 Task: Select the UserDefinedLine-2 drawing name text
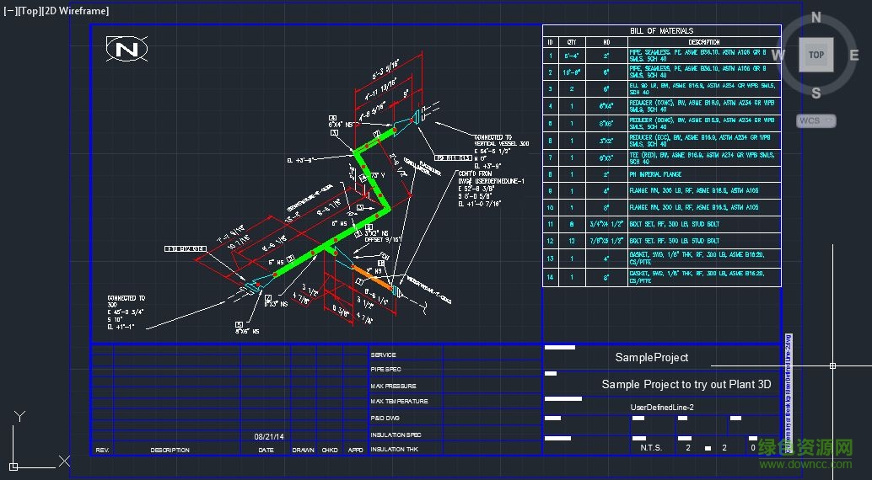tap(661, 408)
